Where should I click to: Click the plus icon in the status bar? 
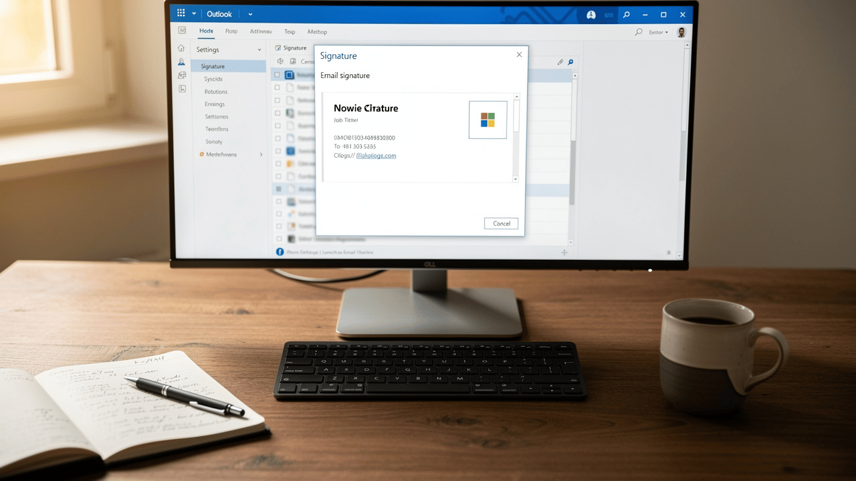[564, 253]
